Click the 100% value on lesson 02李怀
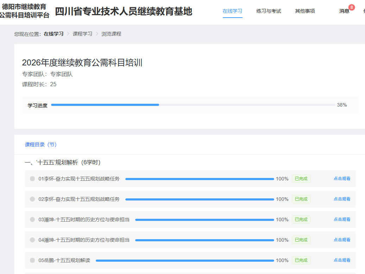Screen dimensions: 365x274 (x=282, y=199)
